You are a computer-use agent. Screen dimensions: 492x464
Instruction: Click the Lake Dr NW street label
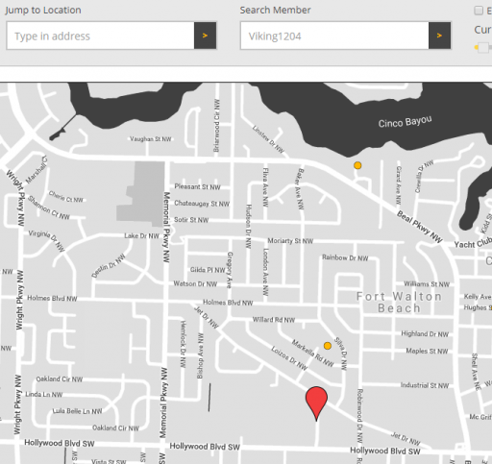pos(141,236)
